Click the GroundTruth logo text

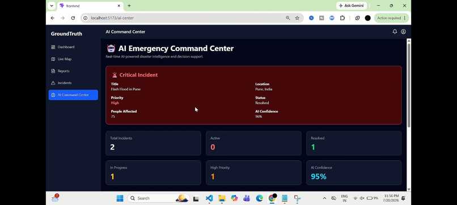[66, 33]
